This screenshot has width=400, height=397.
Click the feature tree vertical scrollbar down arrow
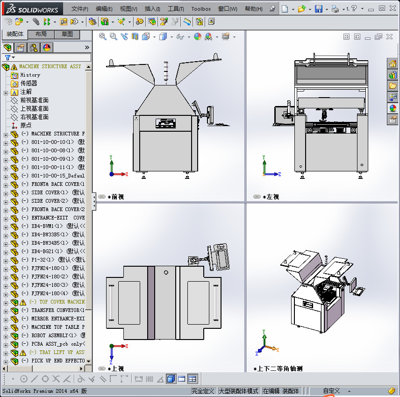pyautogui.click(x=88, y=361)
